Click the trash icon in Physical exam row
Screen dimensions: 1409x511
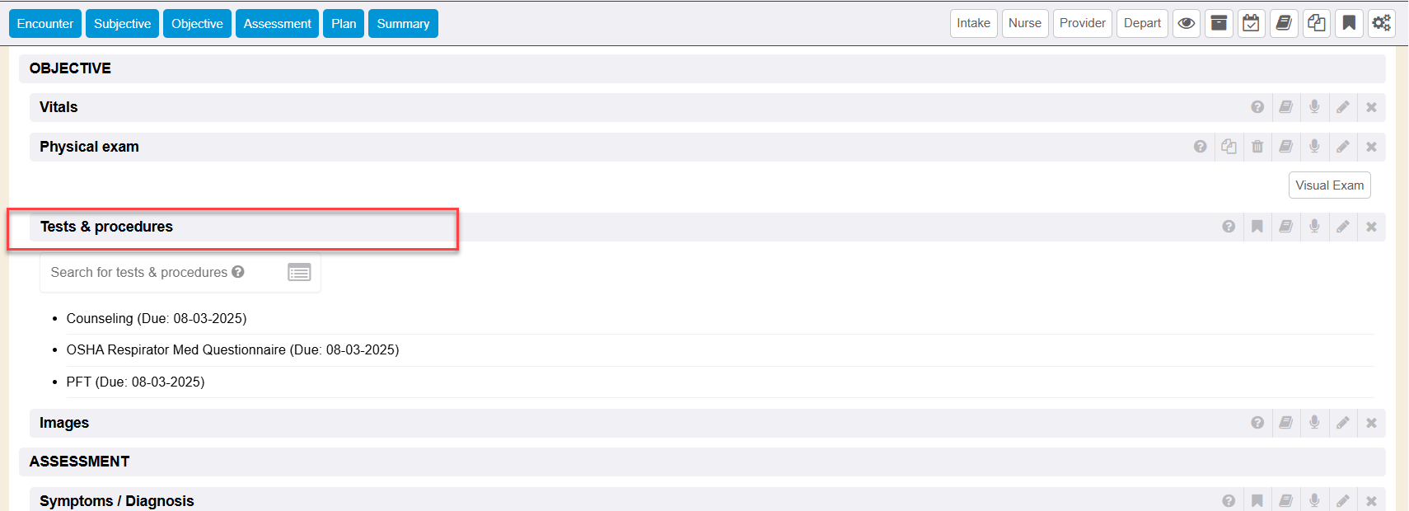click(1257, 147)
